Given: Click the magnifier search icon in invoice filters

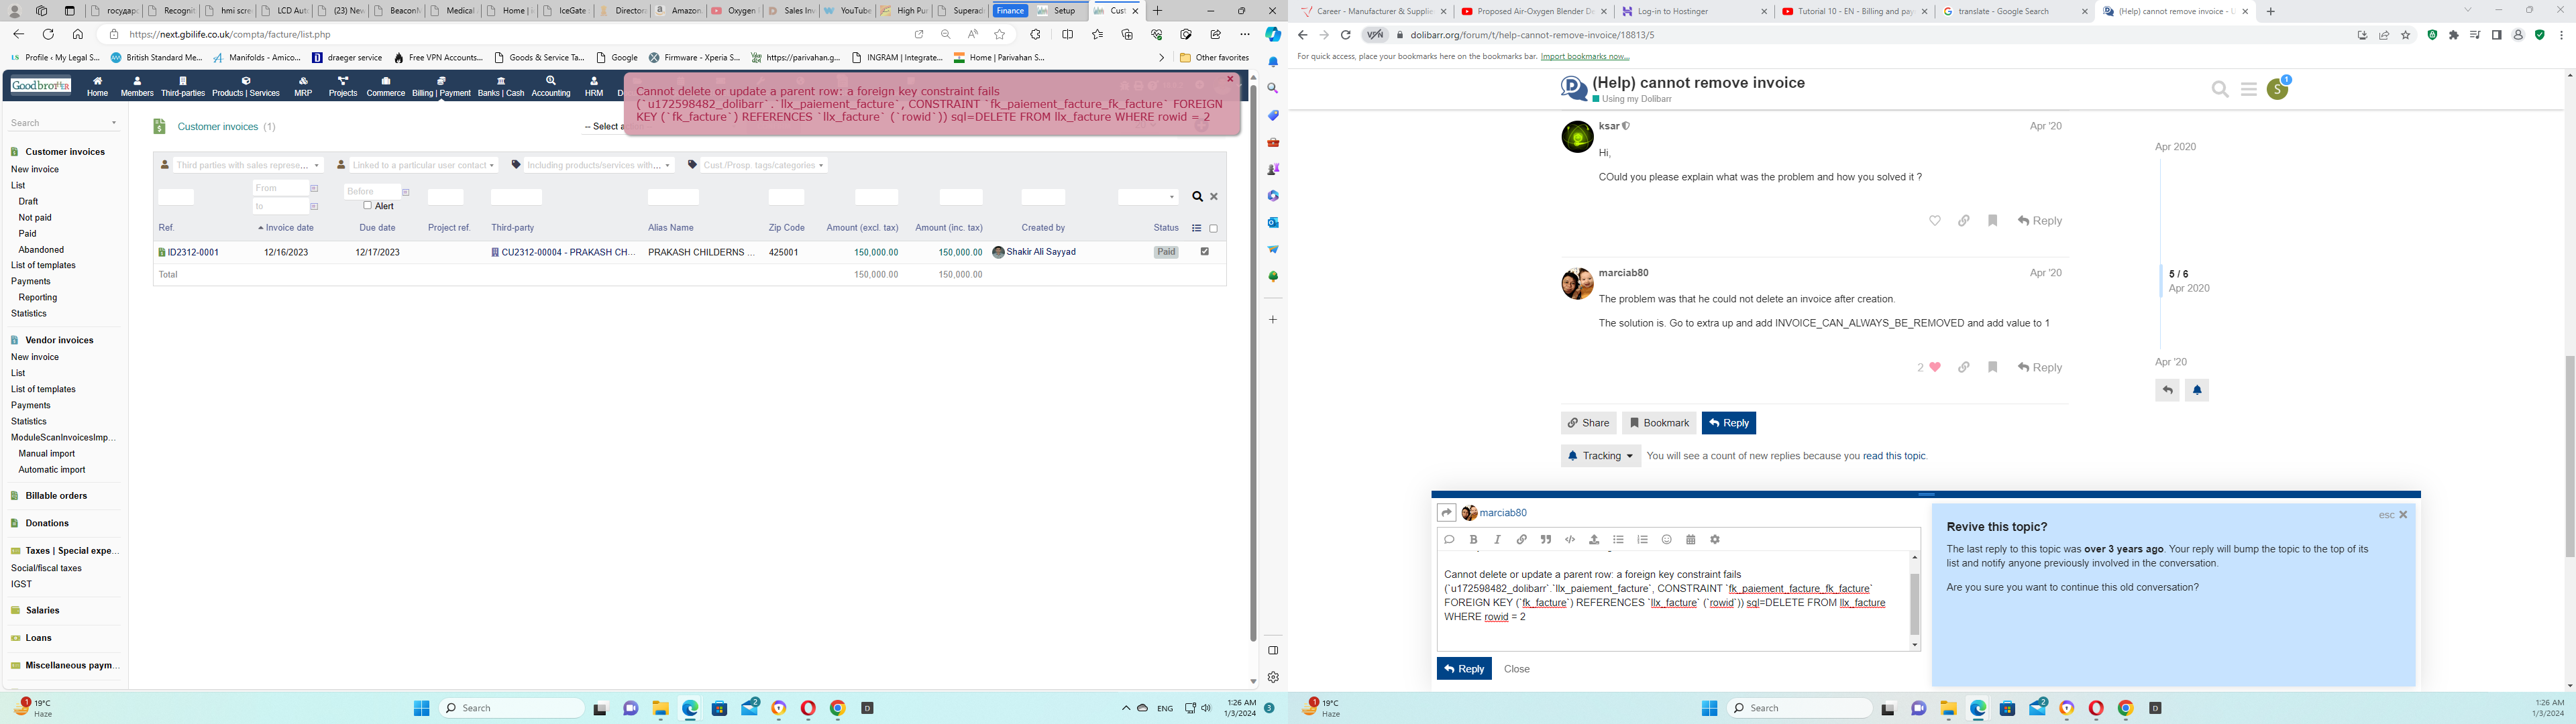Looking at the screenshot, I should coord(1197,197).
